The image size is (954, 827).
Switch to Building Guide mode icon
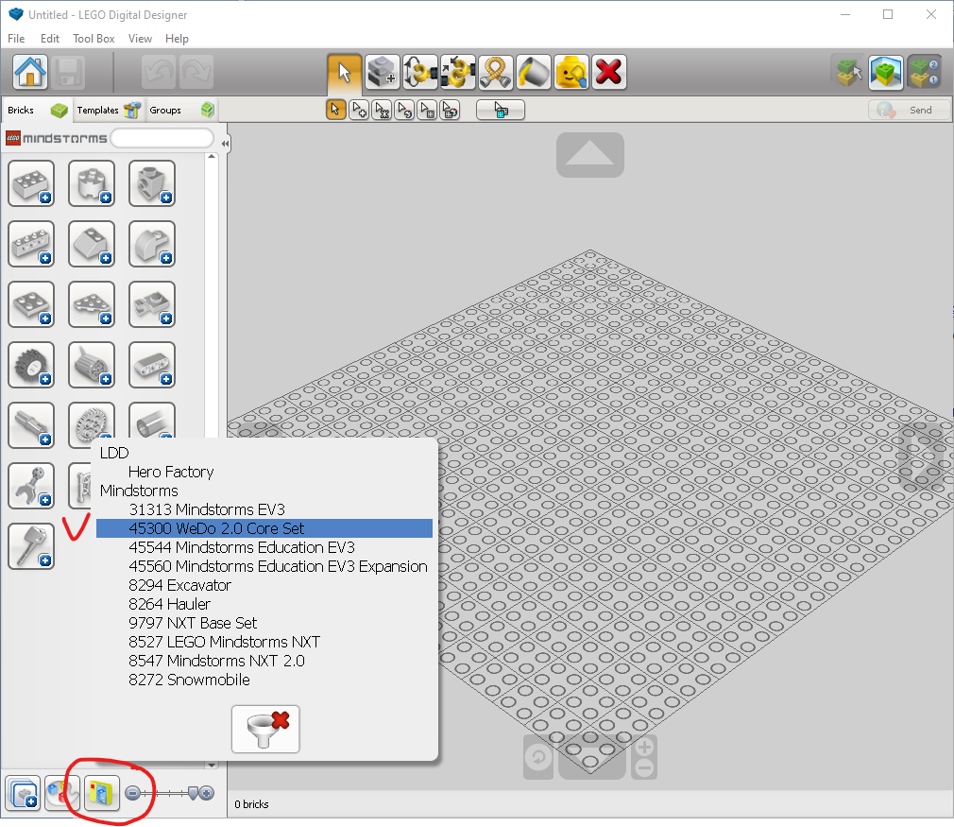click(924, 72)
